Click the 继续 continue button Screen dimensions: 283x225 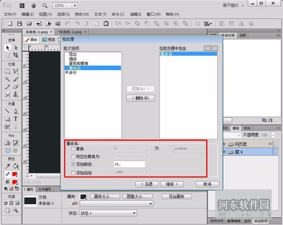(172, 184)
